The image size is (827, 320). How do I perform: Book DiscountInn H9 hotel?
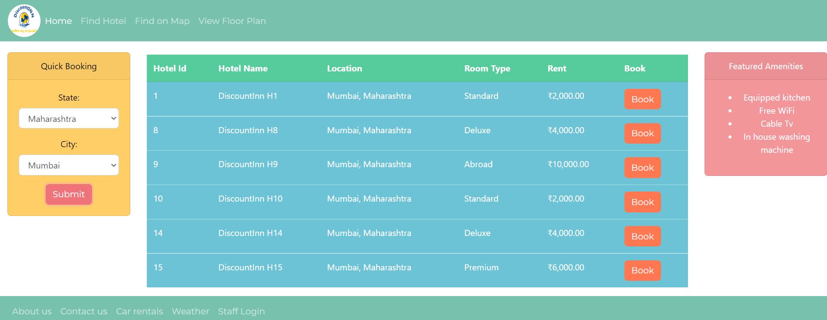(643, 168)
